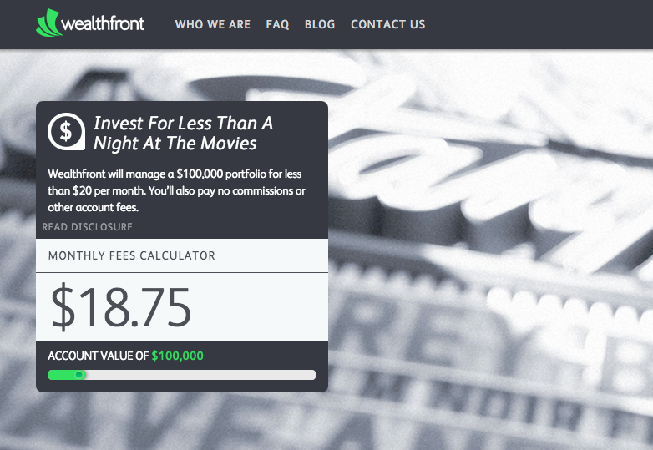Click the Wealthfront will manage paragraph text
Viewport: 653px width, 450px height.
[176, 190]
